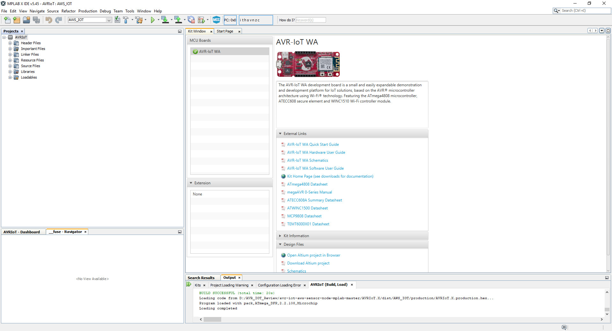Open the ATmega4808 Datasheet link
This screenshot has width=612, height=331.
click(x=307, y=184)
